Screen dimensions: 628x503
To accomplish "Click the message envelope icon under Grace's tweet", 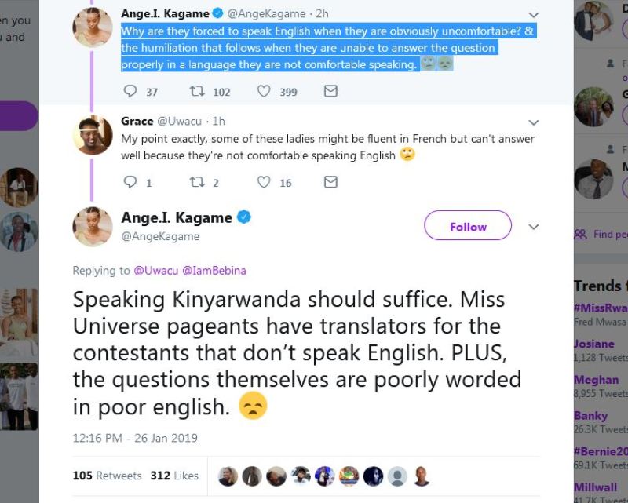I will pyautogui.click(x=330, y=182).
